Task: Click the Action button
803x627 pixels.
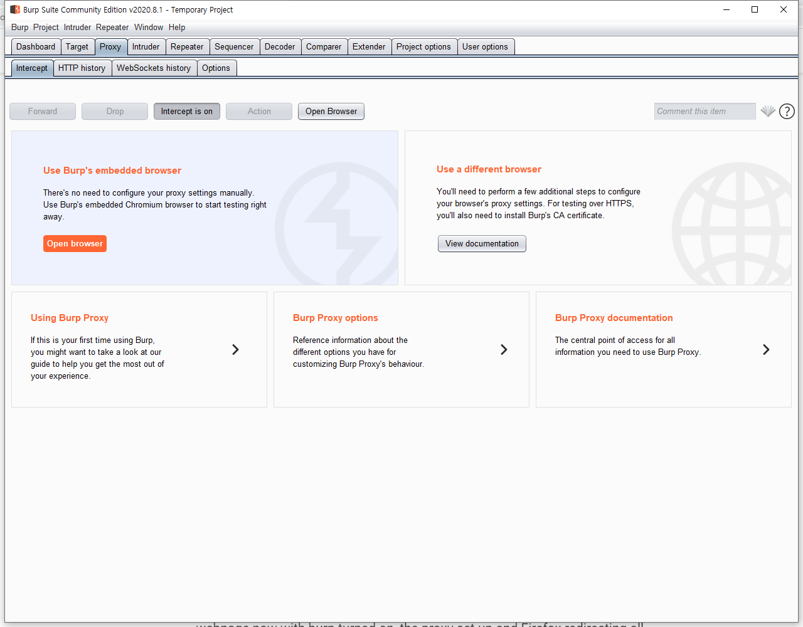Action: pos(259,111)
